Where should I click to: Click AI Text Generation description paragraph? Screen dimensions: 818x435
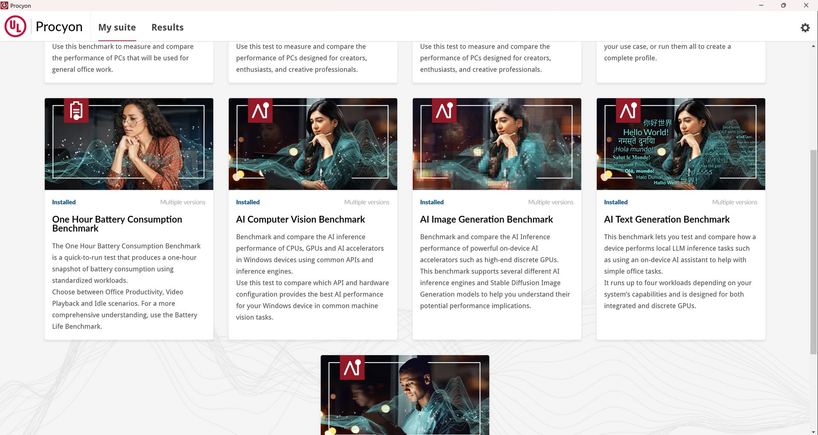coord(680,271)
